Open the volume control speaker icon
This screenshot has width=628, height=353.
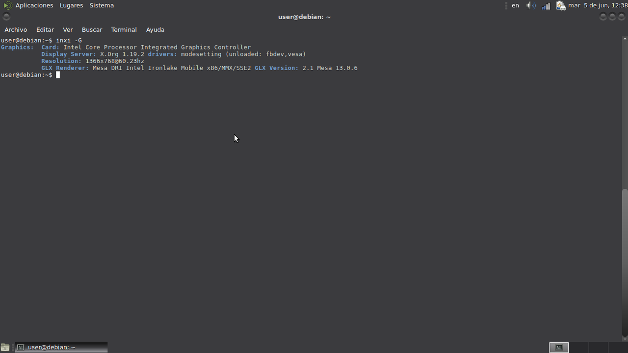[x=531, y=5]
